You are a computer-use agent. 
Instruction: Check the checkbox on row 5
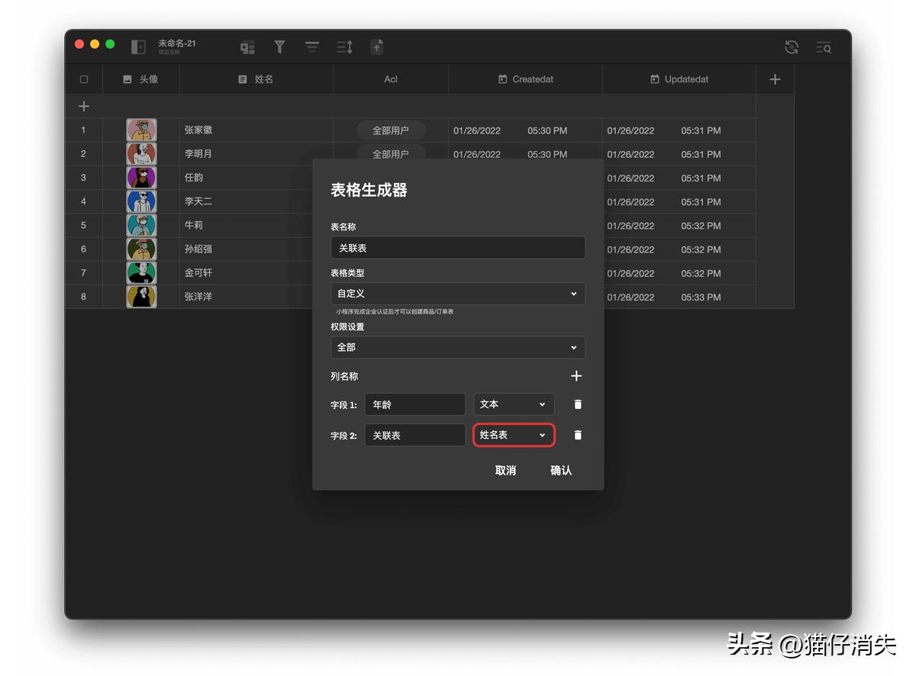coord(84,225)
